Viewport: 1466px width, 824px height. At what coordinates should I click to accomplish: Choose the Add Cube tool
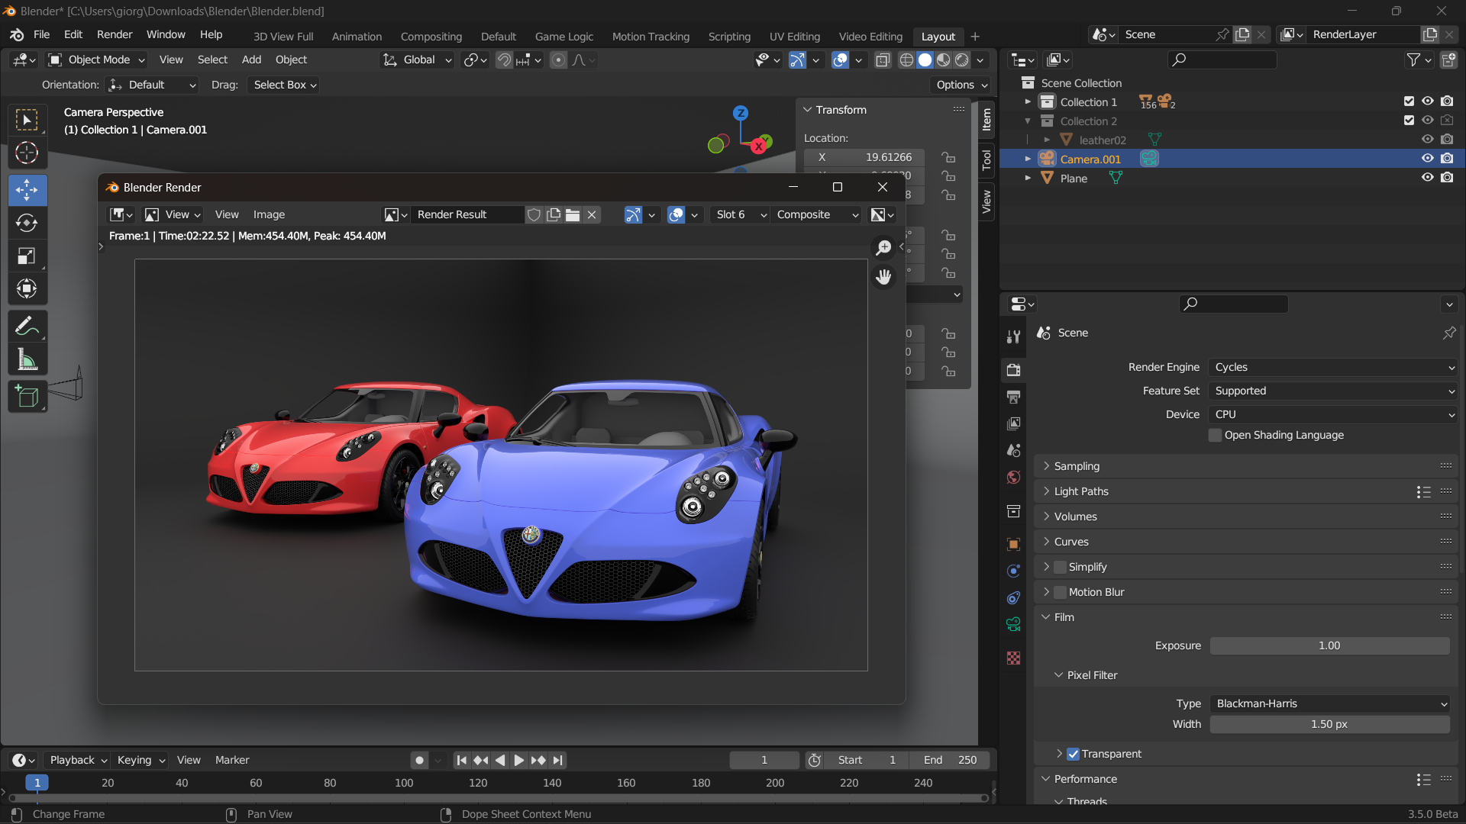pyautogui.click(x=27, y=397)
